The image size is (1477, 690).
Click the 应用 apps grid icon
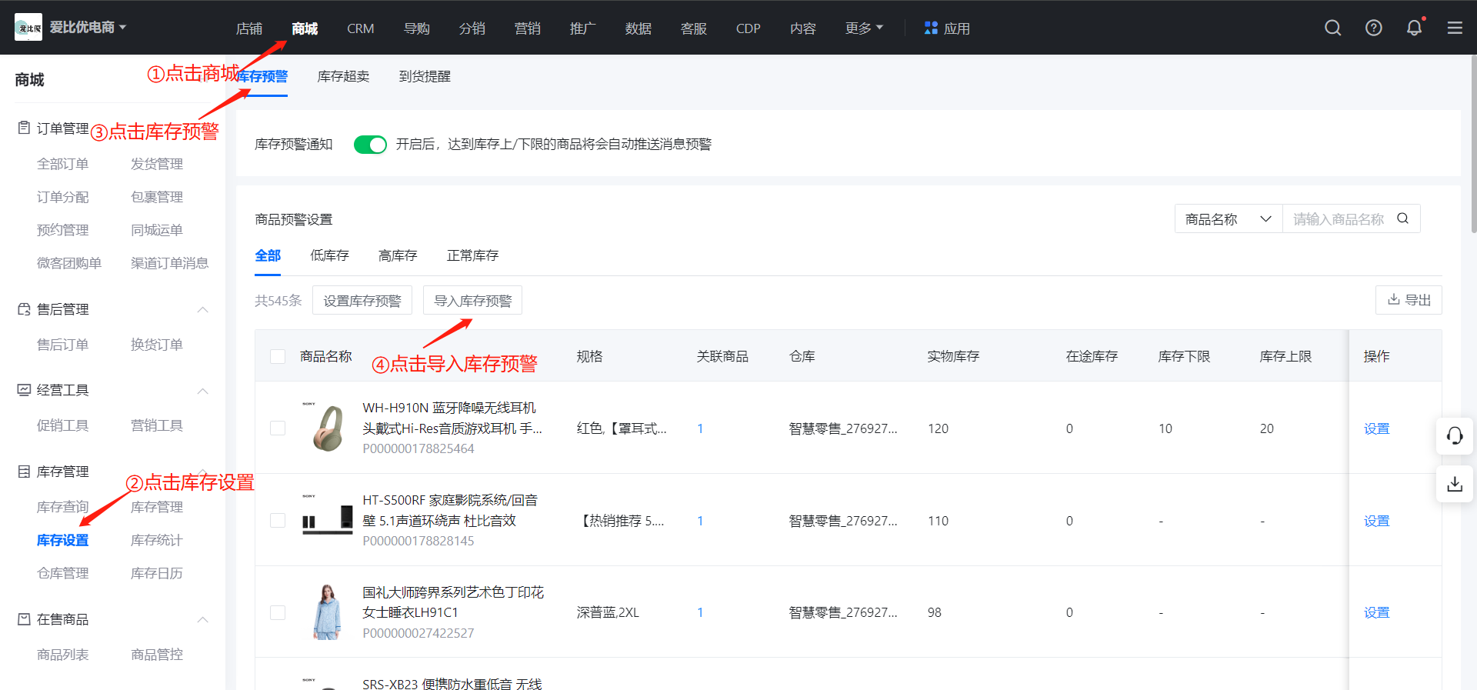click(931, 28)
